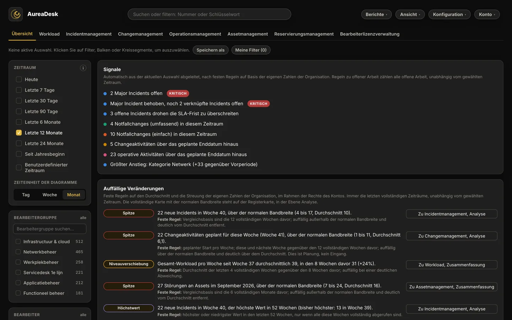
Task: Open the Konfiguration dropdown
Action: [x=449, y=14]
